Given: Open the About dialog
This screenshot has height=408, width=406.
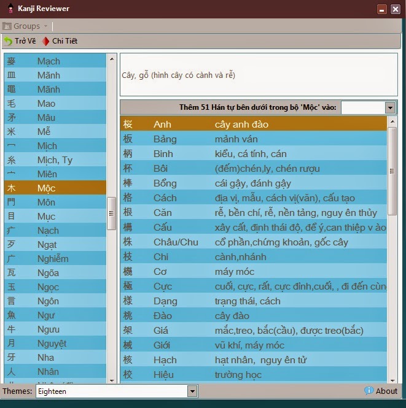Looking at the screenshot, I should point(381,391).
